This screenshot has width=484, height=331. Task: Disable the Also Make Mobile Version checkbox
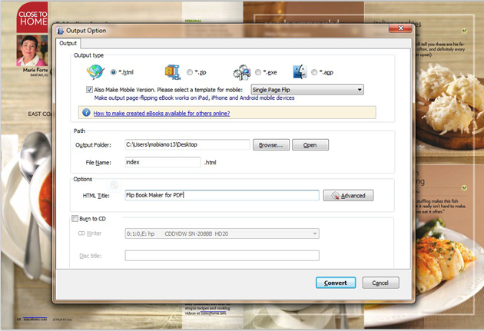(x=89, y=90)
